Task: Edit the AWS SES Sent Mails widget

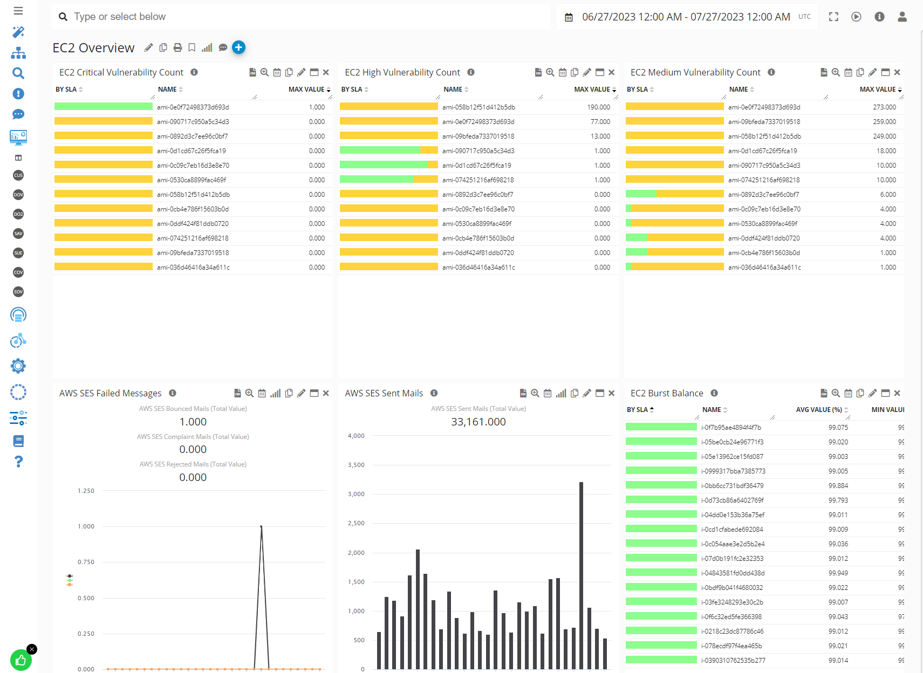Action: click(587, 393)
